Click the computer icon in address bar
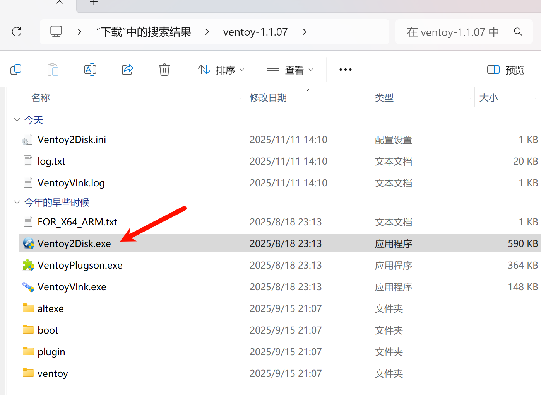Viewport: 541px width, 395px height. [56, 32]
